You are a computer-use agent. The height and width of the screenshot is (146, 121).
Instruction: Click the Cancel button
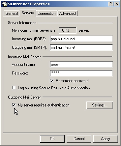(79, 139)
